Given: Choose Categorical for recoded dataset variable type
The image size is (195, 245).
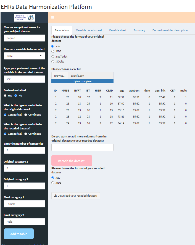Looking at the screenshot, I should click(5, 134).
